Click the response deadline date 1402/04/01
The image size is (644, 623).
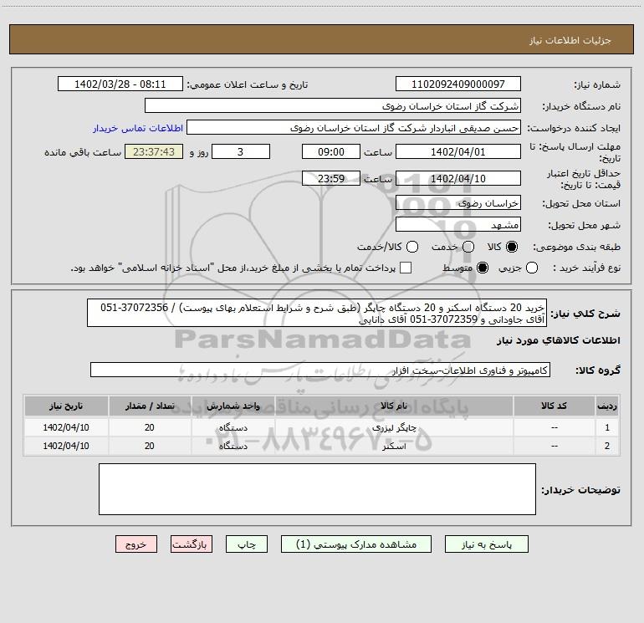point(458,151)
